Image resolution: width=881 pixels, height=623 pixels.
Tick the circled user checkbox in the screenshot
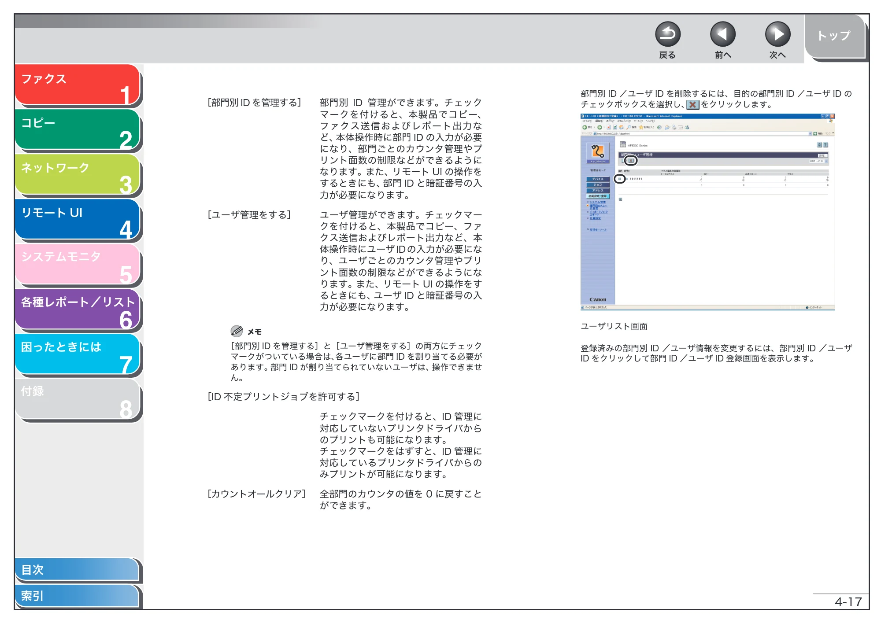click(619, 179)
